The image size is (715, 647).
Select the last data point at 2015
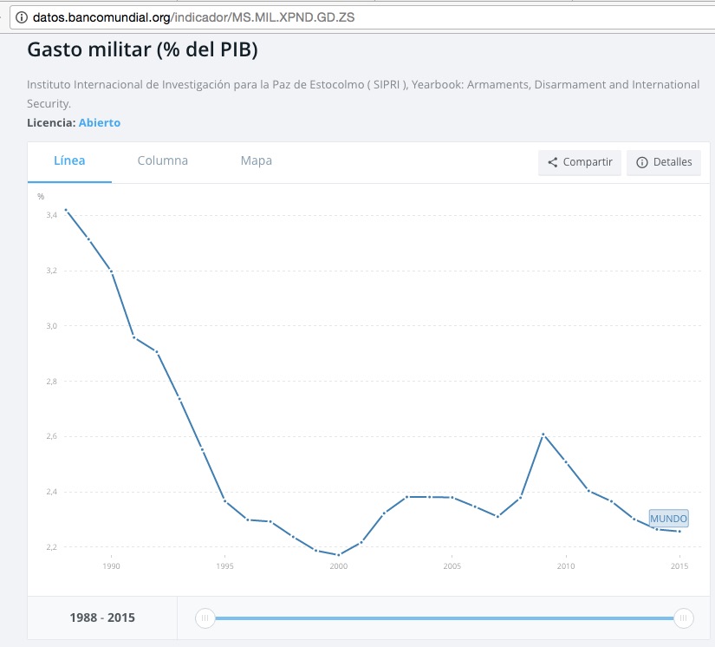(679, 531)
